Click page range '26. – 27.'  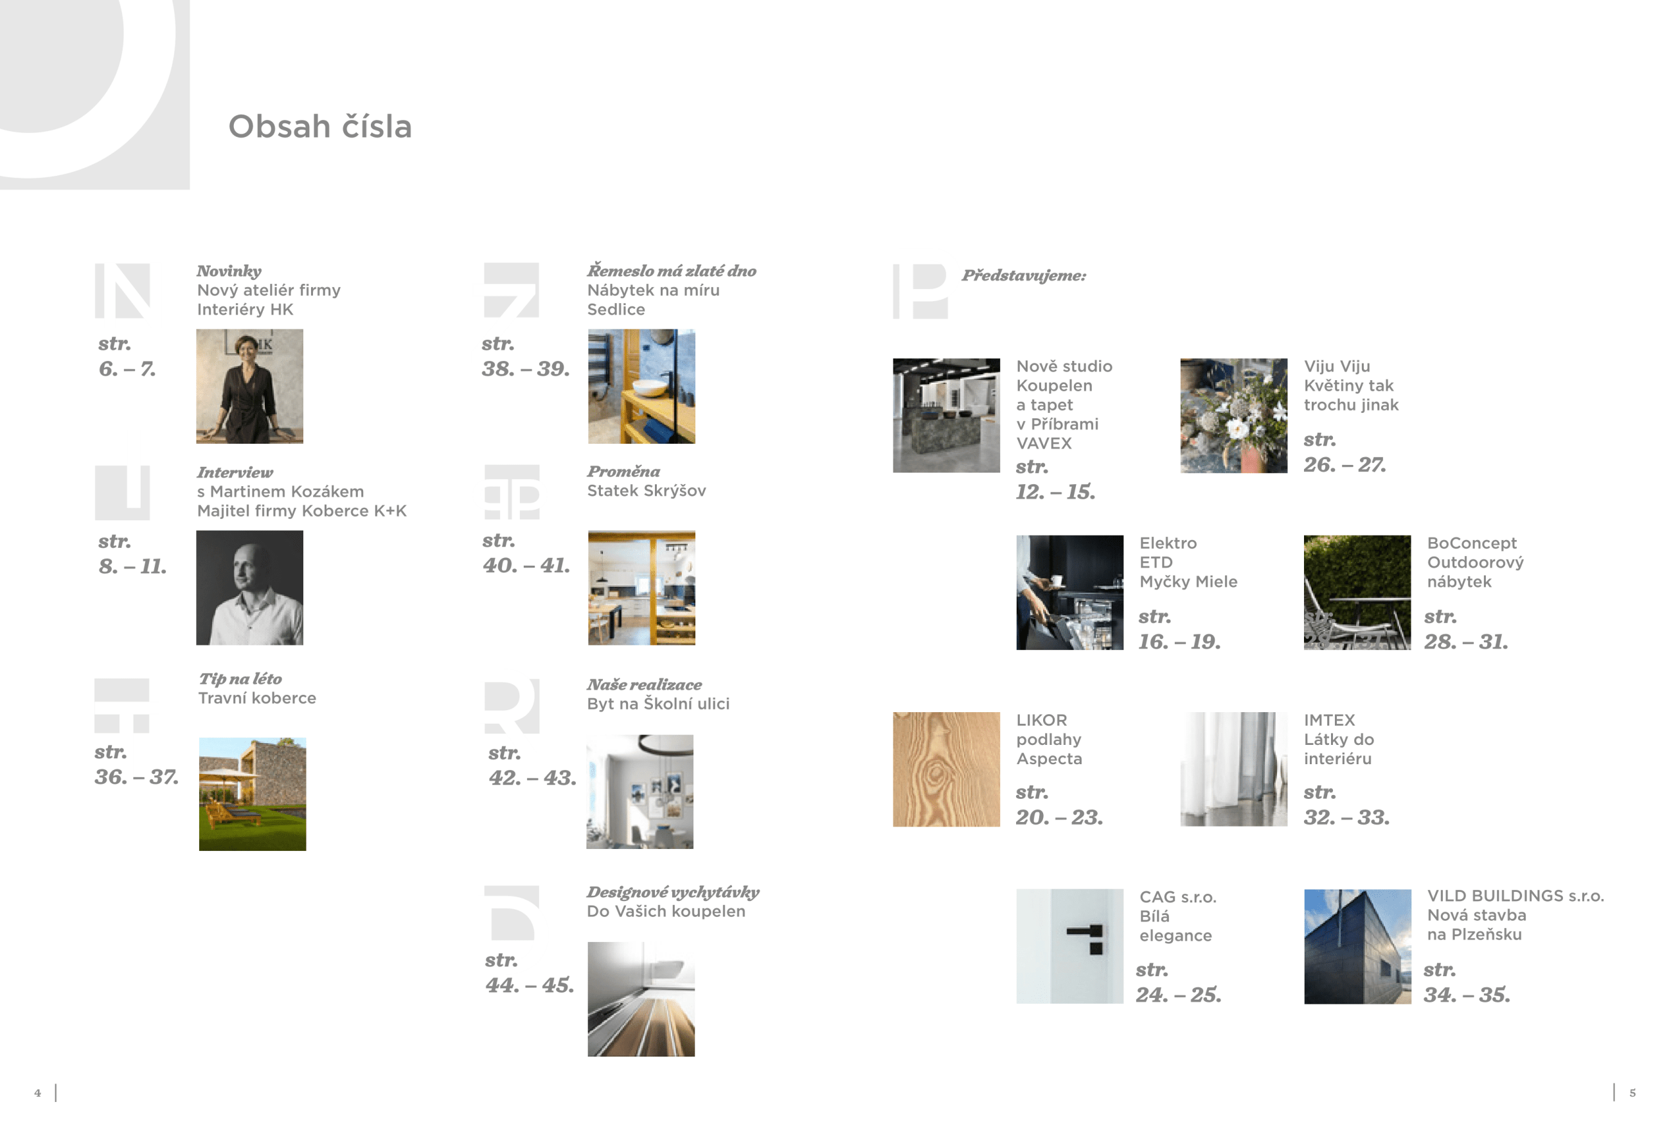(1345, 465)
